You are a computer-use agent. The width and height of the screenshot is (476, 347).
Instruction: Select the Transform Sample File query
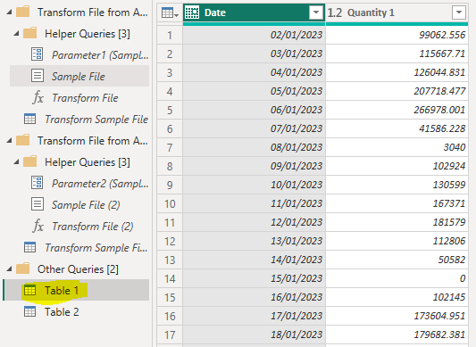[x=96, y=120]
